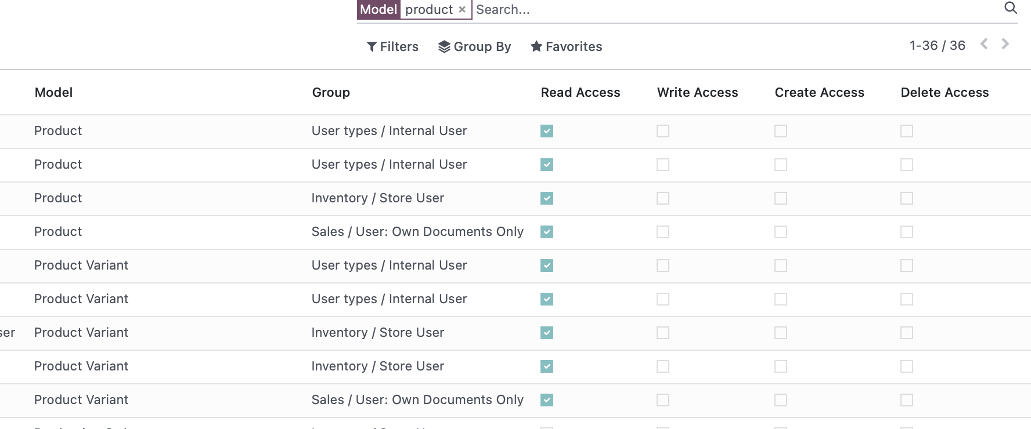Sort by the Group column header
This screenshot has width=1031, height=429.
331,93
